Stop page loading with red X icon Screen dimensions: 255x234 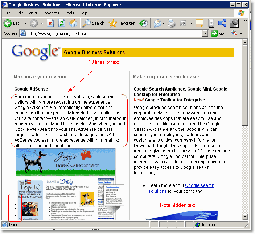pos(50,23)
